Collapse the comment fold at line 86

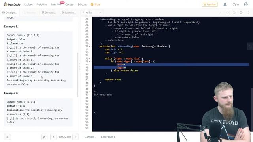coord(90,92)
